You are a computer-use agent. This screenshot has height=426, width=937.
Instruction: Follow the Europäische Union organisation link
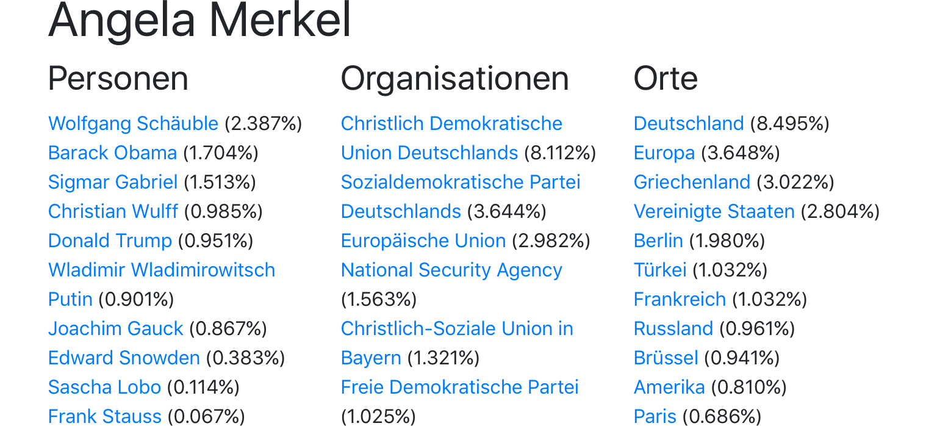click(423, 241)
